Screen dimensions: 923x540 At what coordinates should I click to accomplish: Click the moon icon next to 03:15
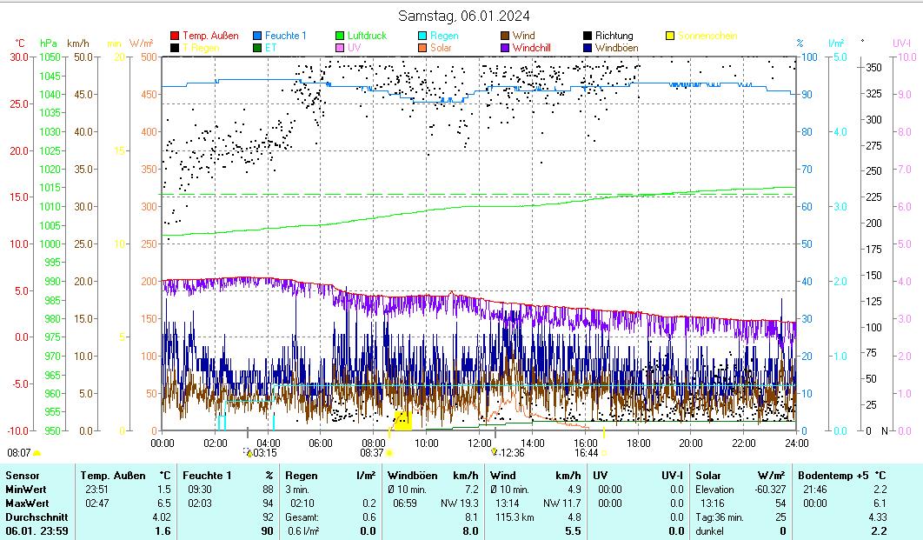pyautogui.click(x=249, y=453)
